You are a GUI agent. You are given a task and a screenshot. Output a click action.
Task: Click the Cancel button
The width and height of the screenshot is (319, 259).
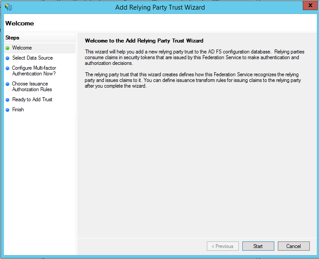(x=294, y=246)
